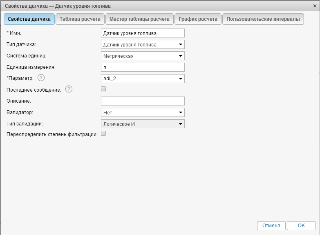Click the empty Описание field

tap(143, 101)
